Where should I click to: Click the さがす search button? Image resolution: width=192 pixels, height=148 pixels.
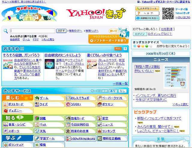(x=61, y=31)
